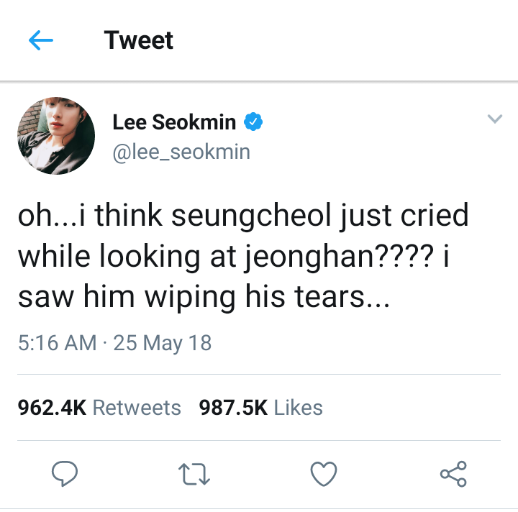Click the 5:16 AM timestamp
The height and width of the screenshot is (512, 518).
(x=57, y=343)
